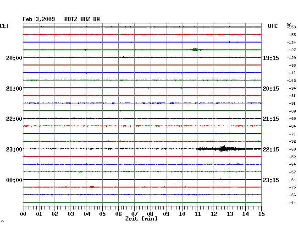This screenshot has height=226, width=298.
Task: Select the '00:00' CET time label
Action: pyautogui.click(x=14, y=180)
